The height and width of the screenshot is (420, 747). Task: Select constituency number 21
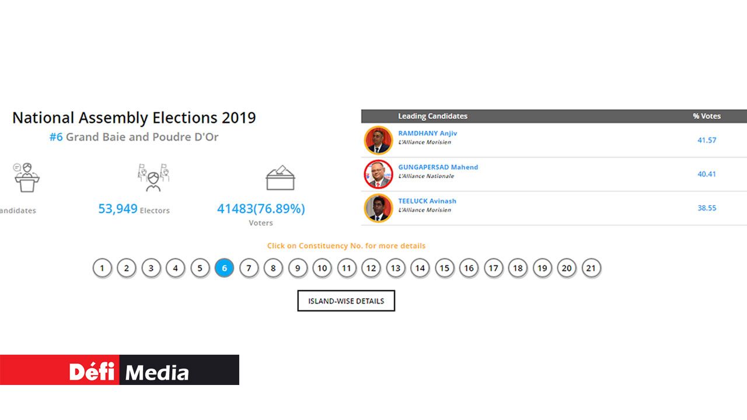pyautogui.click(x=591, y=268)
